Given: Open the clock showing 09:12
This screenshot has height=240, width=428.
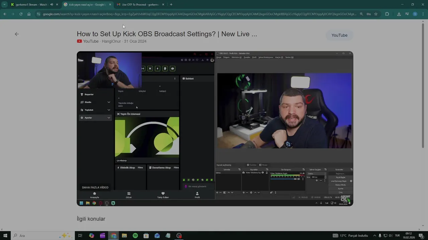Looking at the screenshot, I should tap(409, 236).
